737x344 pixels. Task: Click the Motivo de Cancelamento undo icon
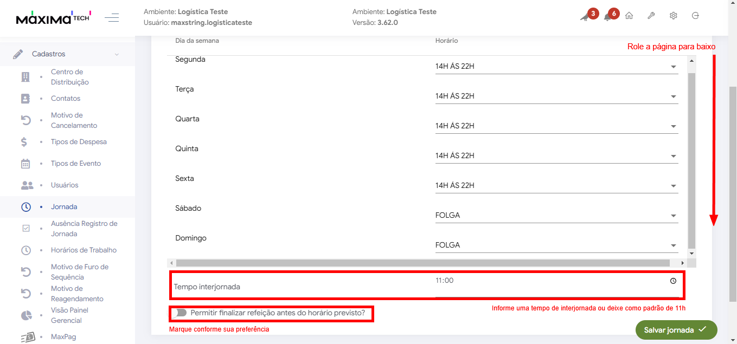(25, 120)
